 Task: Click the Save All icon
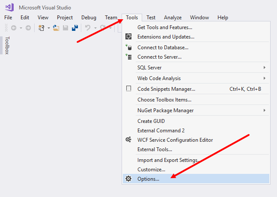pos(75,28)
